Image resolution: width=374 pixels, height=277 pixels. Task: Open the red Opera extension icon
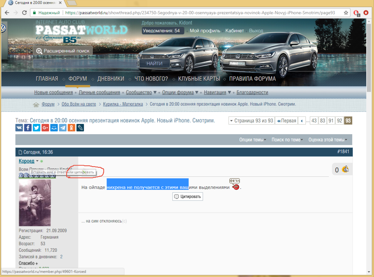pos(356,13)
